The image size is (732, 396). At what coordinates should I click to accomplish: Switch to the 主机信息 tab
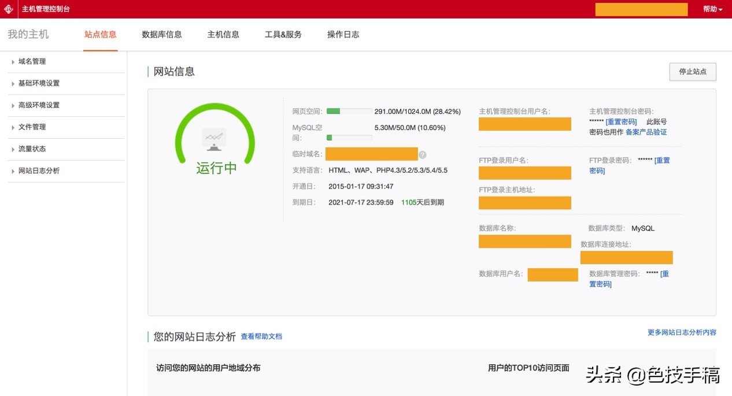click(x=223, y=34)
